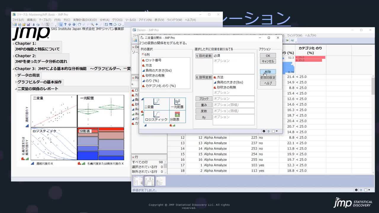Open the 行 panel red triangle menu
This screenshot has height=213, width=379.
click(x=133, y=157)
